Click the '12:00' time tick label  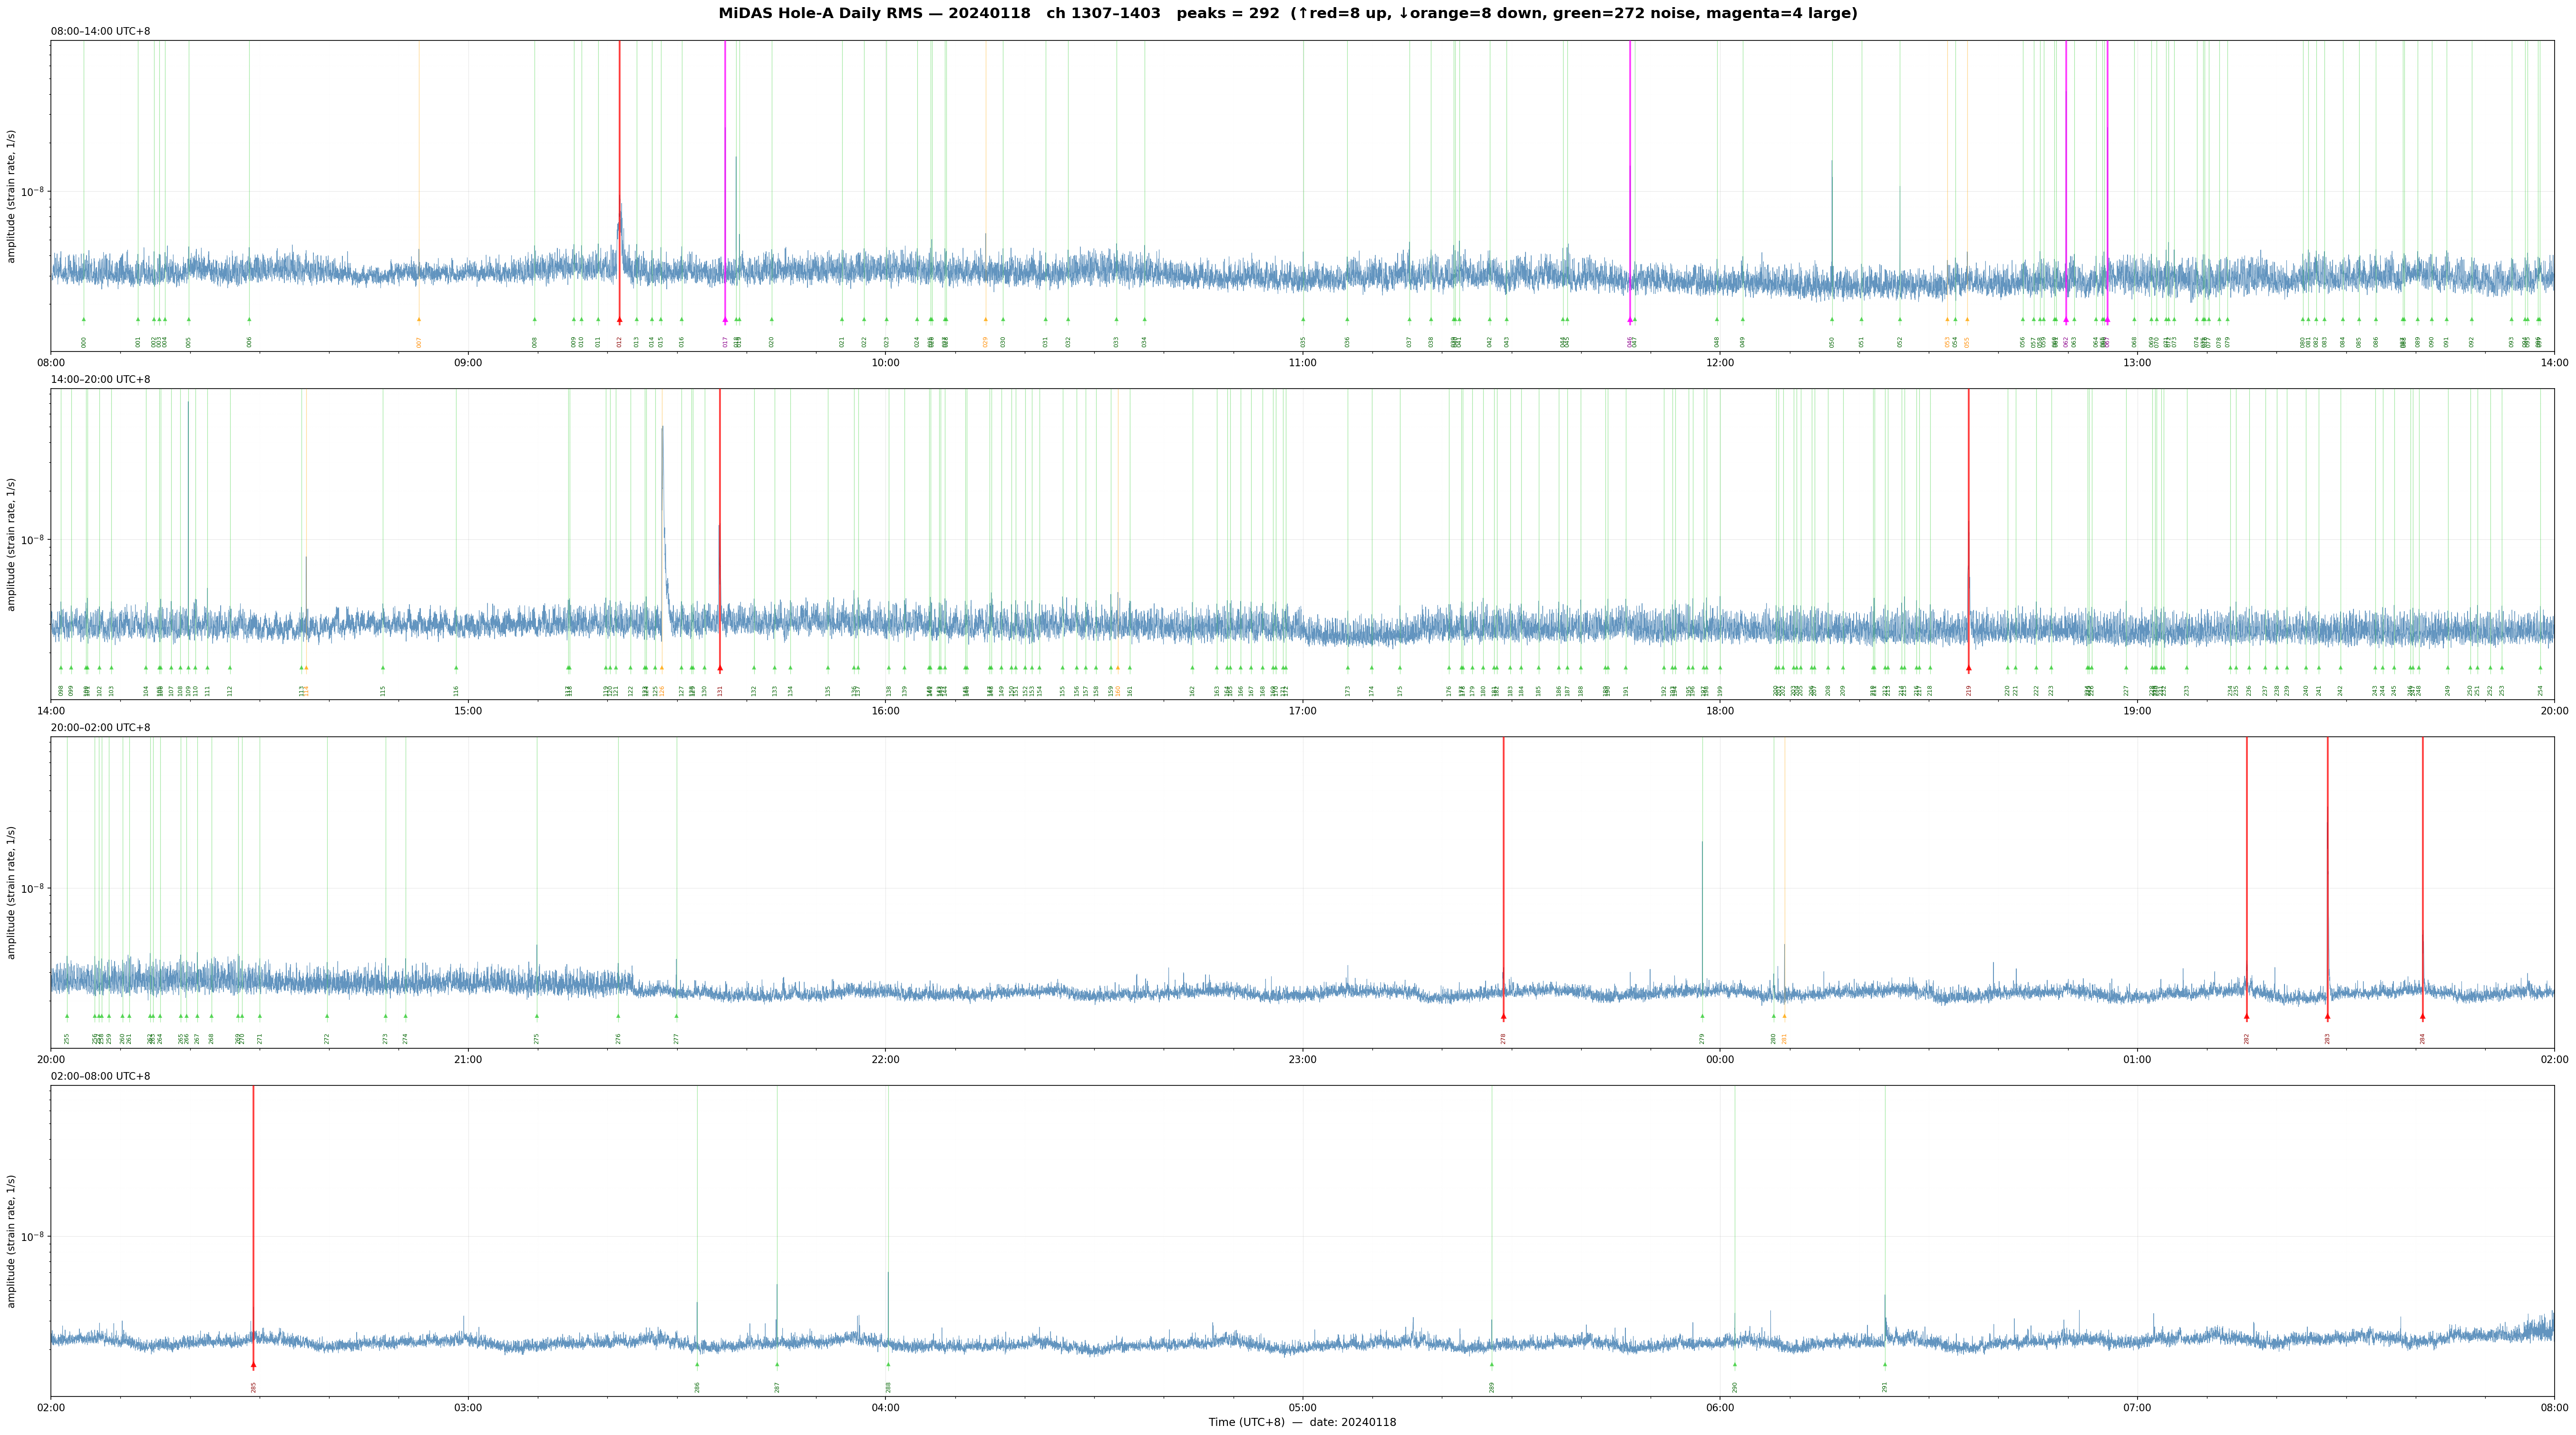[x=1720, y=362]
